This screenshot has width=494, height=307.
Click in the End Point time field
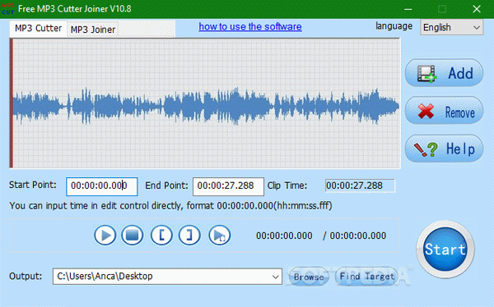tap(228, 186)
